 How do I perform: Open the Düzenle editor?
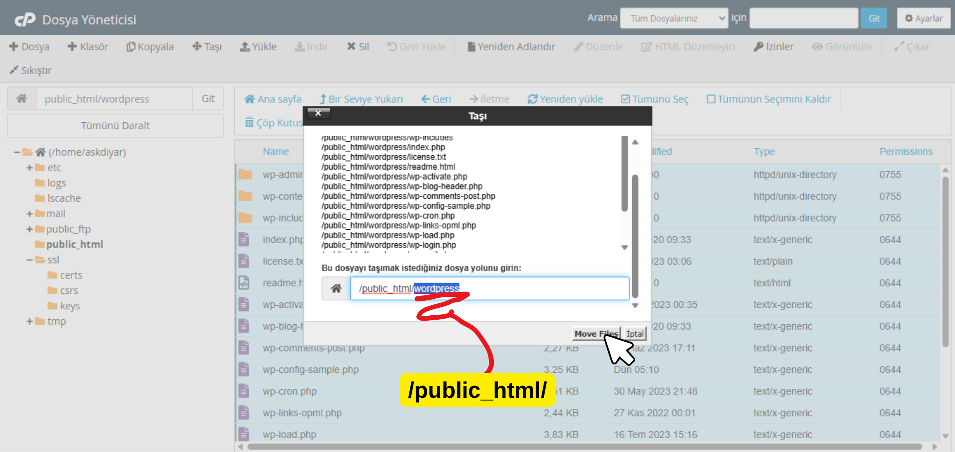tap(598, 47)
